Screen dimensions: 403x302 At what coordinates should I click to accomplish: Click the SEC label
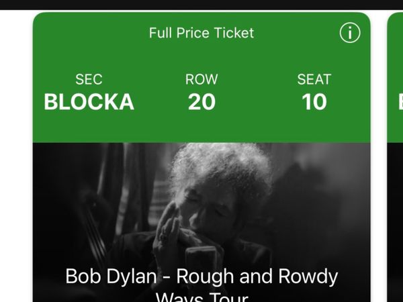point(89,79)
